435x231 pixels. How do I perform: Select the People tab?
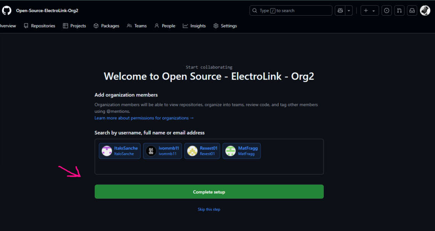(x=165, y=26)
